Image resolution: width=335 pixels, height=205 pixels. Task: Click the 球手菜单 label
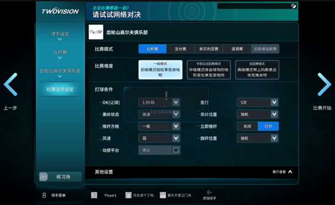[x=59, y=195]
